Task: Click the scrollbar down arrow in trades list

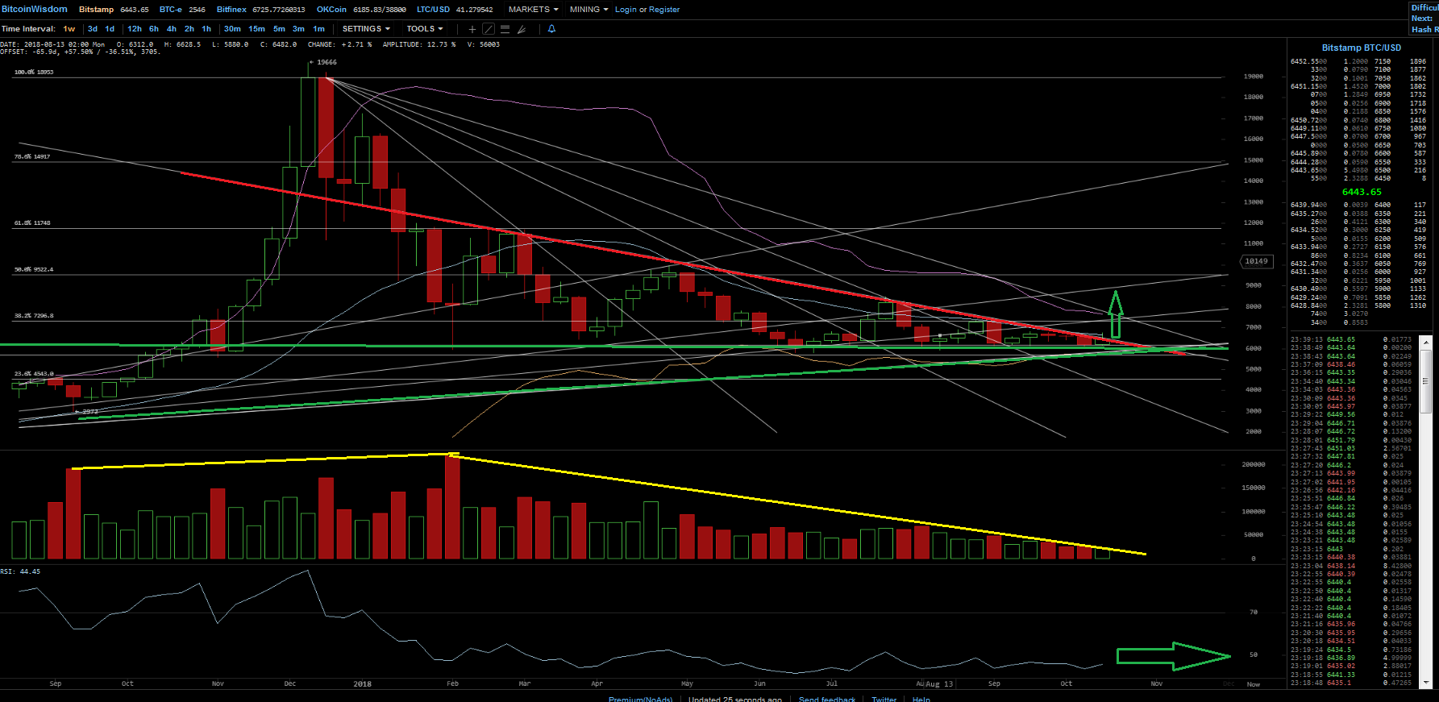Action: pos(1425,682)
